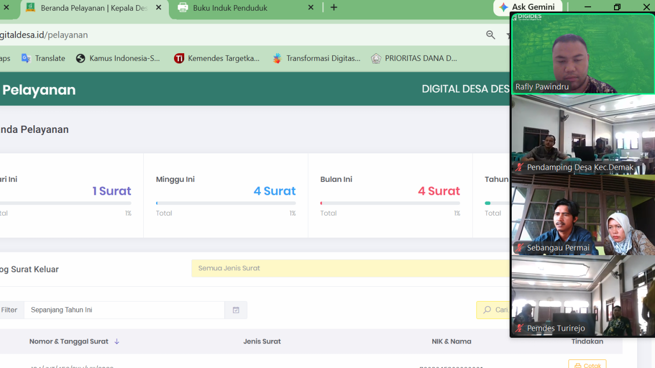
Task: Click the Cetak button
Action: [587, 364]
